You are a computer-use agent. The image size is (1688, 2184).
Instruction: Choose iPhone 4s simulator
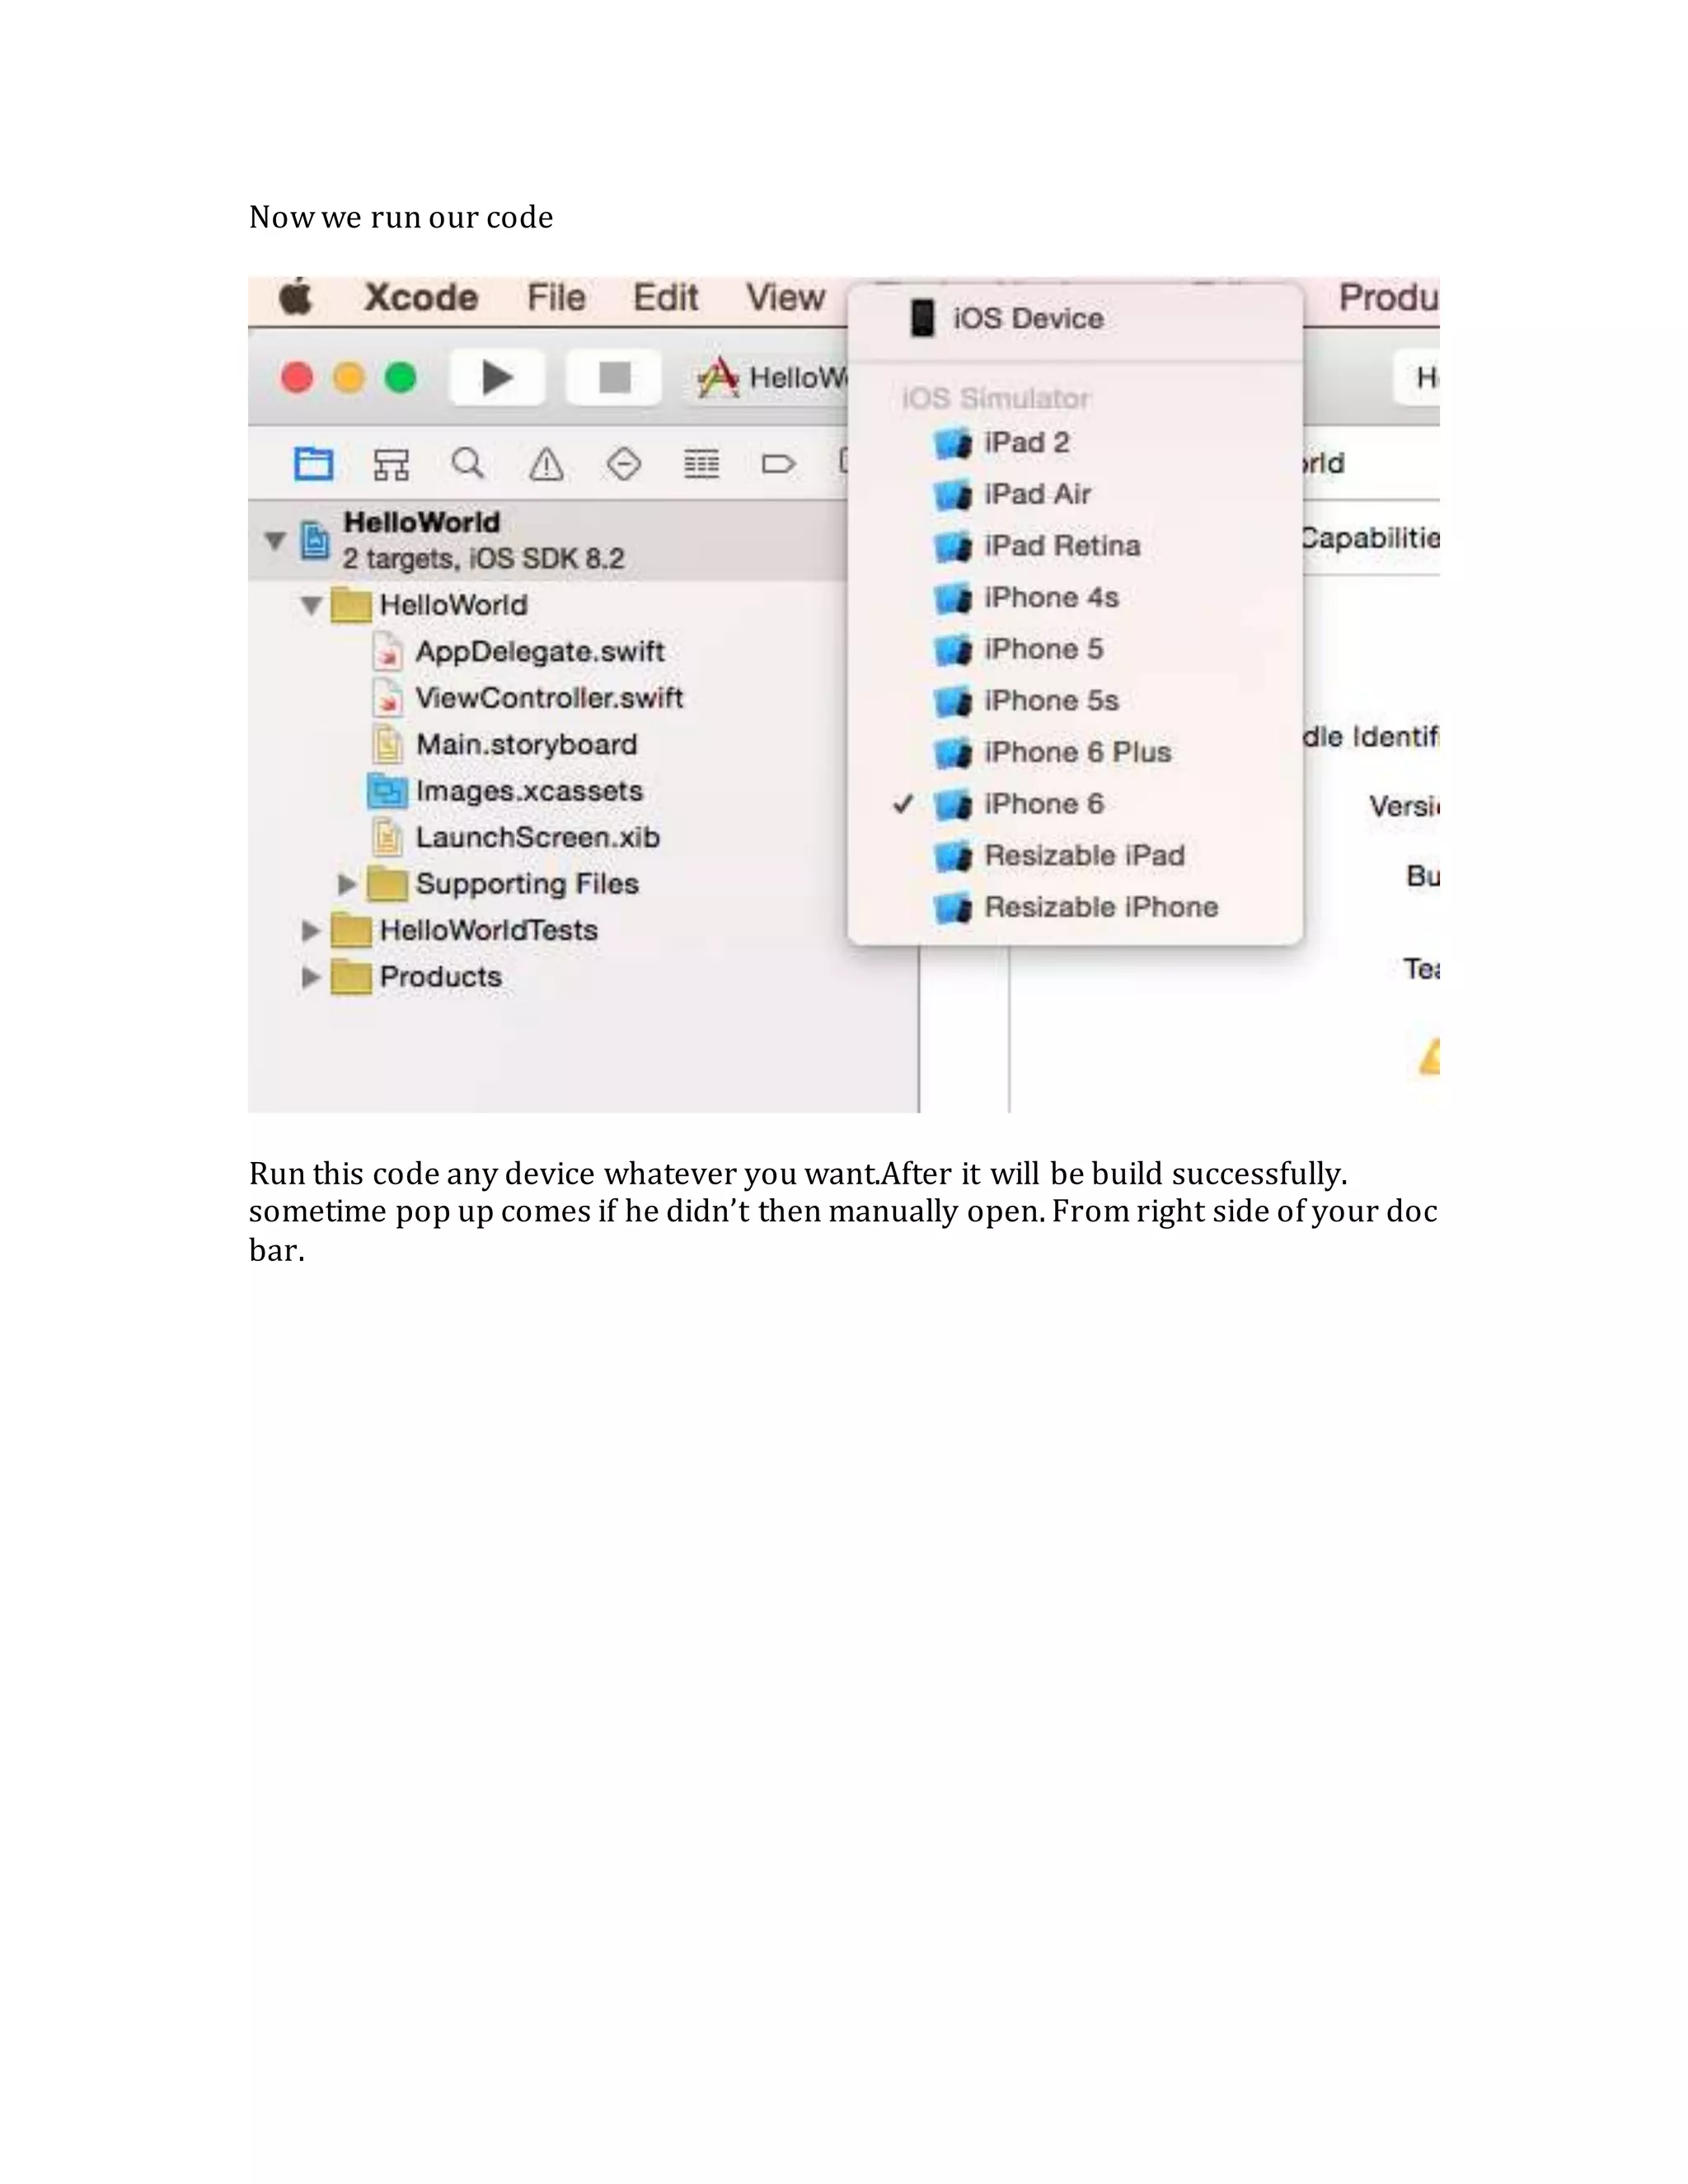1075,598
